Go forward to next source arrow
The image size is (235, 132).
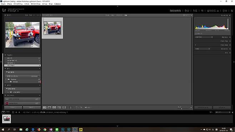(19, 112)
